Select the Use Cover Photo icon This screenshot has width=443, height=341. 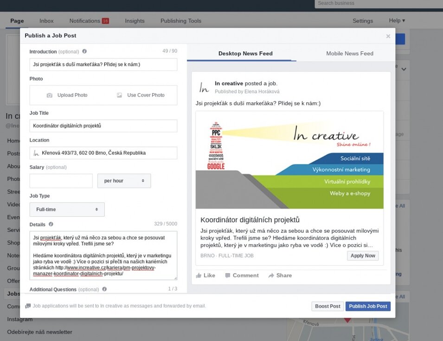118,95
